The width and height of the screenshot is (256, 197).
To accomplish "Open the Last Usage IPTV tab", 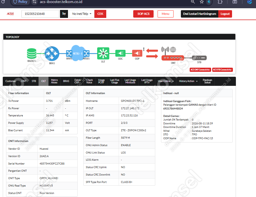I will (x=147, y=81).
